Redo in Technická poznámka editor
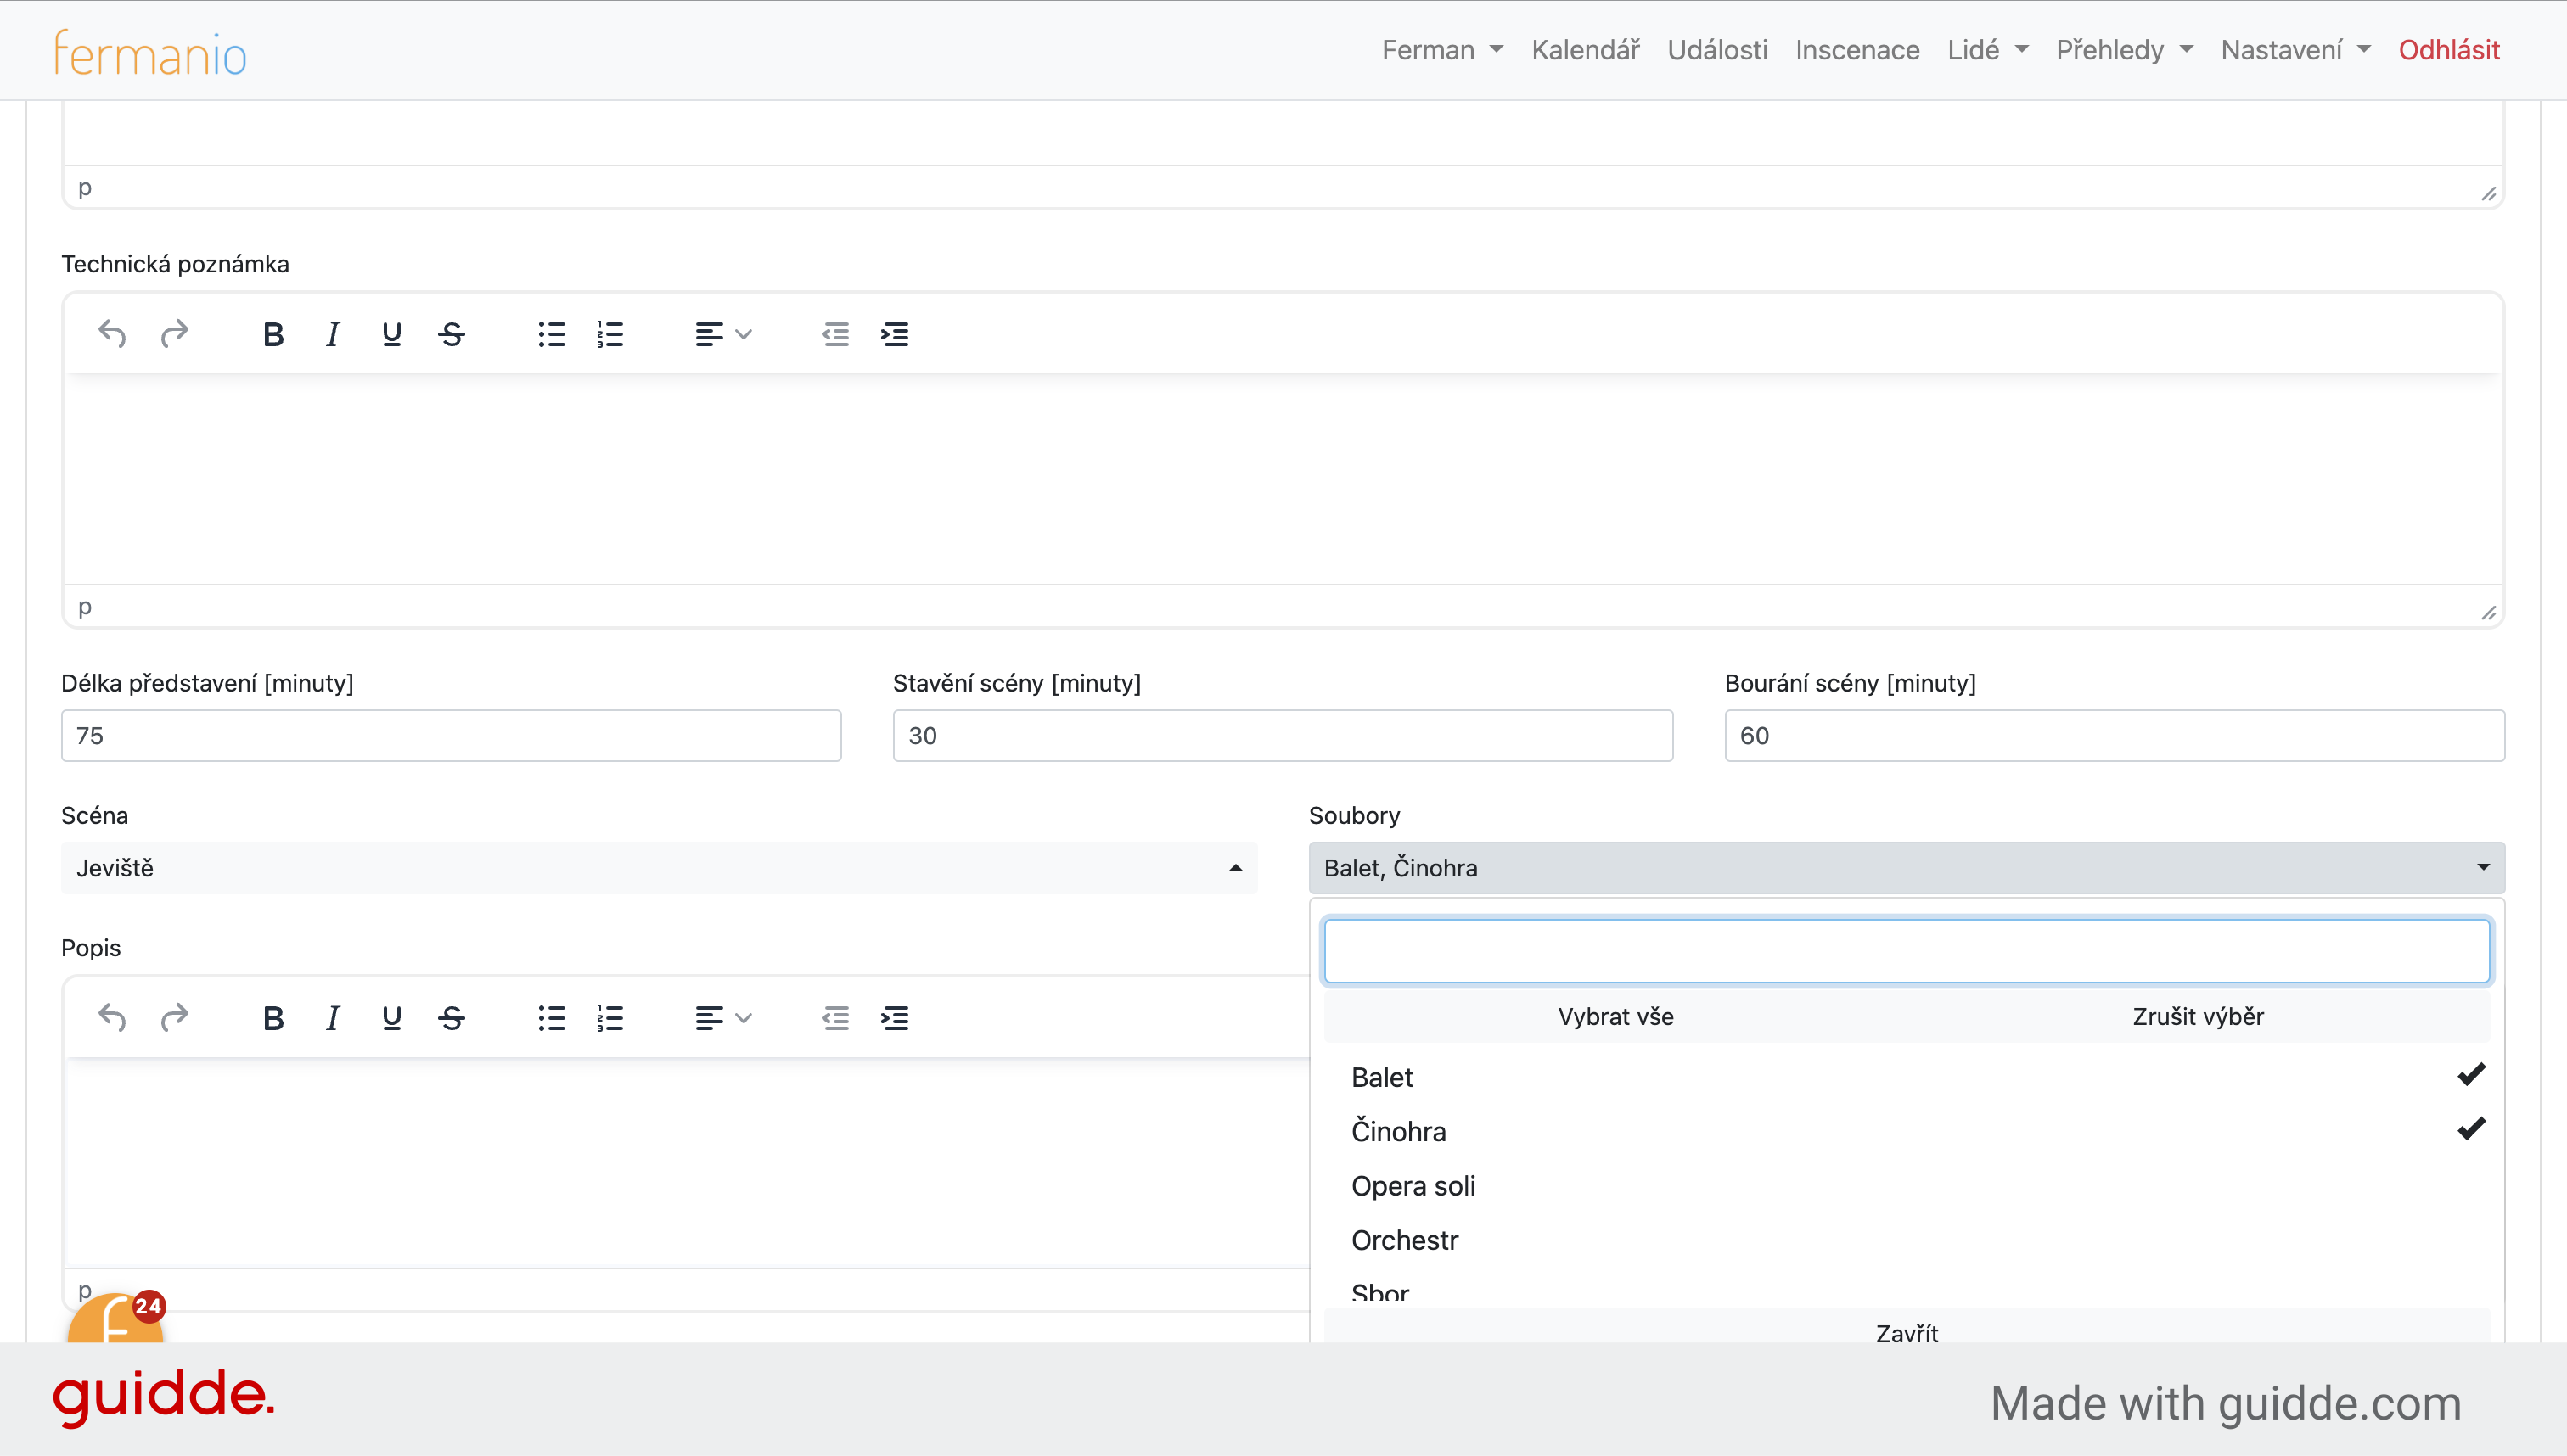Viewport: 2567px width, 1456px height. pos(174,334)
